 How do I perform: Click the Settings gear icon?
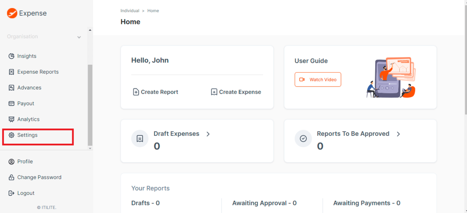pyautogui.click(x=11, y=135)
